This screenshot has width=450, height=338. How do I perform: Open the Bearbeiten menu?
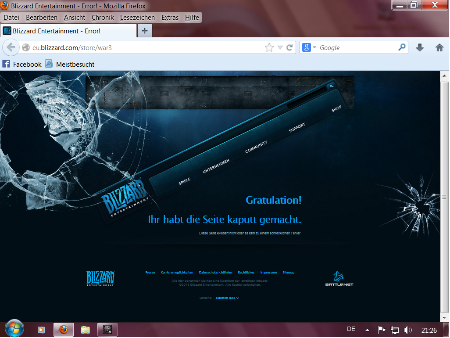(x=42, y=18)
